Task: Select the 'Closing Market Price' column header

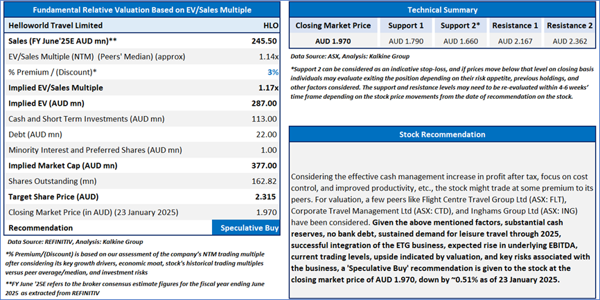Action: point(333,26)
